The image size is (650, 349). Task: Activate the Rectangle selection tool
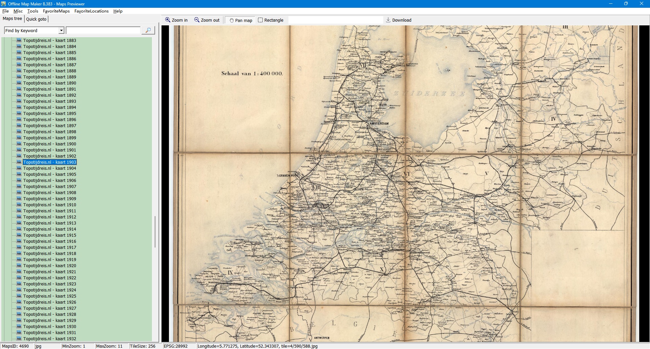click(x=260, y=20)
